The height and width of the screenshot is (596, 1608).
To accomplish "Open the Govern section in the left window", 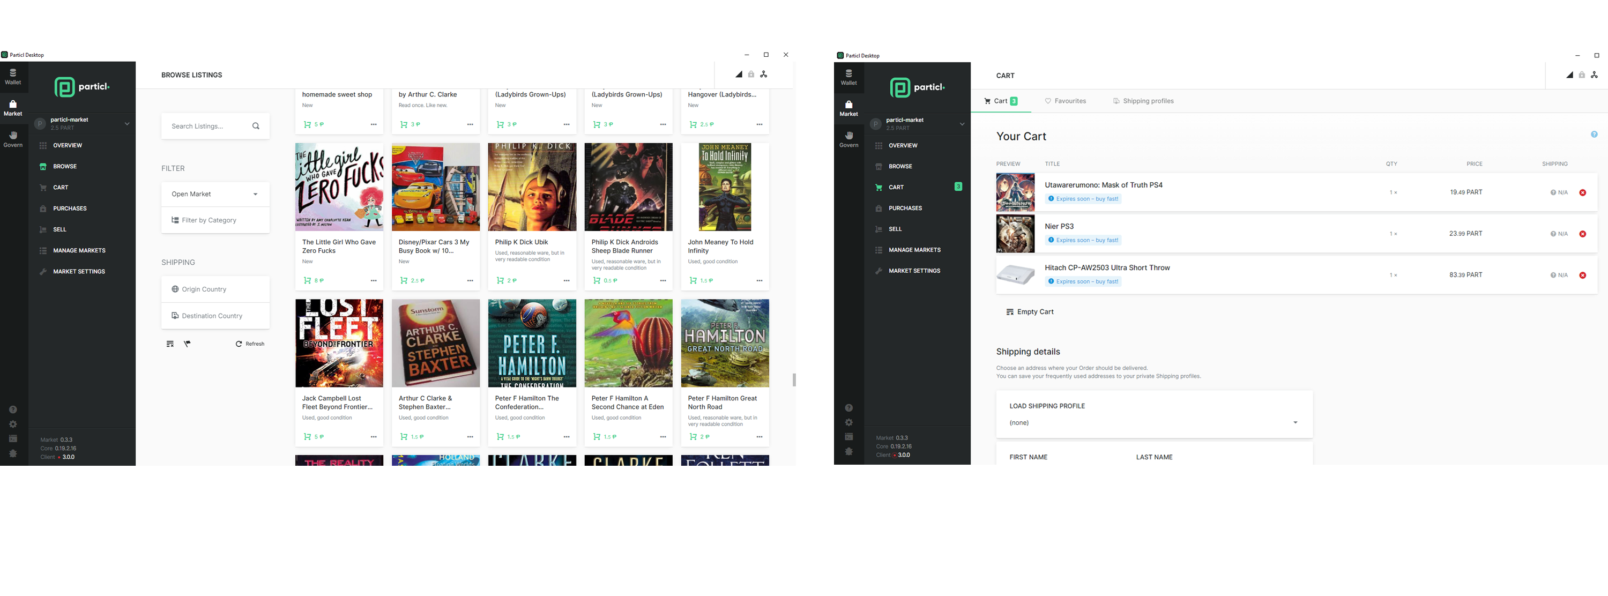I will (x=12, y=138).
